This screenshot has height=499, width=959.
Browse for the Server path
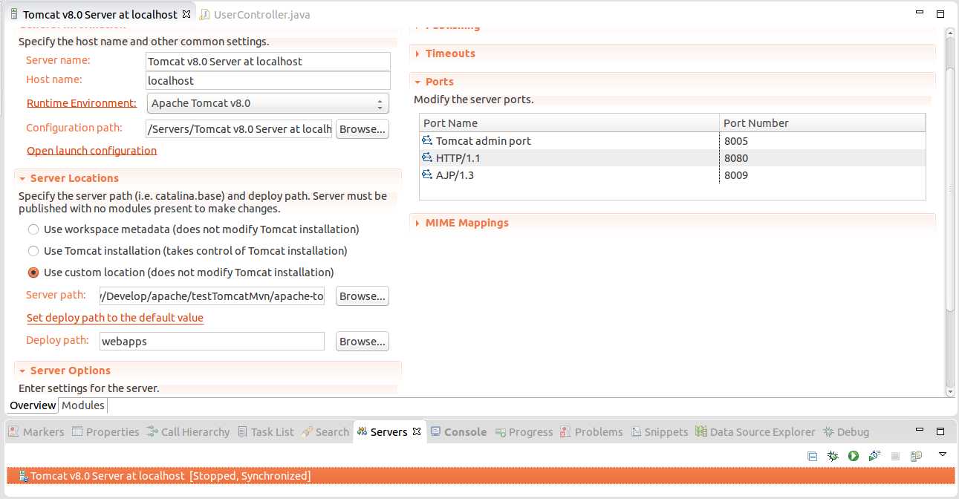(x=363, y=296)
